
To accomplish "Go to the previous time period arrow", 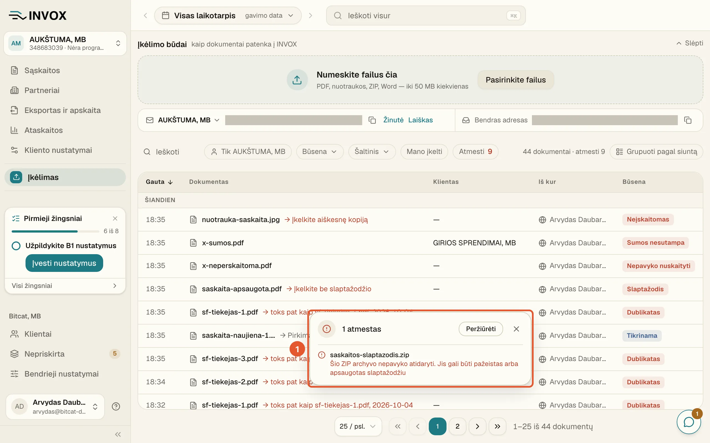I will [x=146, y=16].
